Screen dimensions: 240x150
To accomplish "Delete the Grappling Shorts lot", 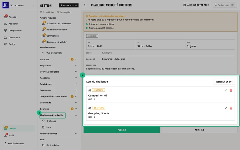I will coord(231,108).
